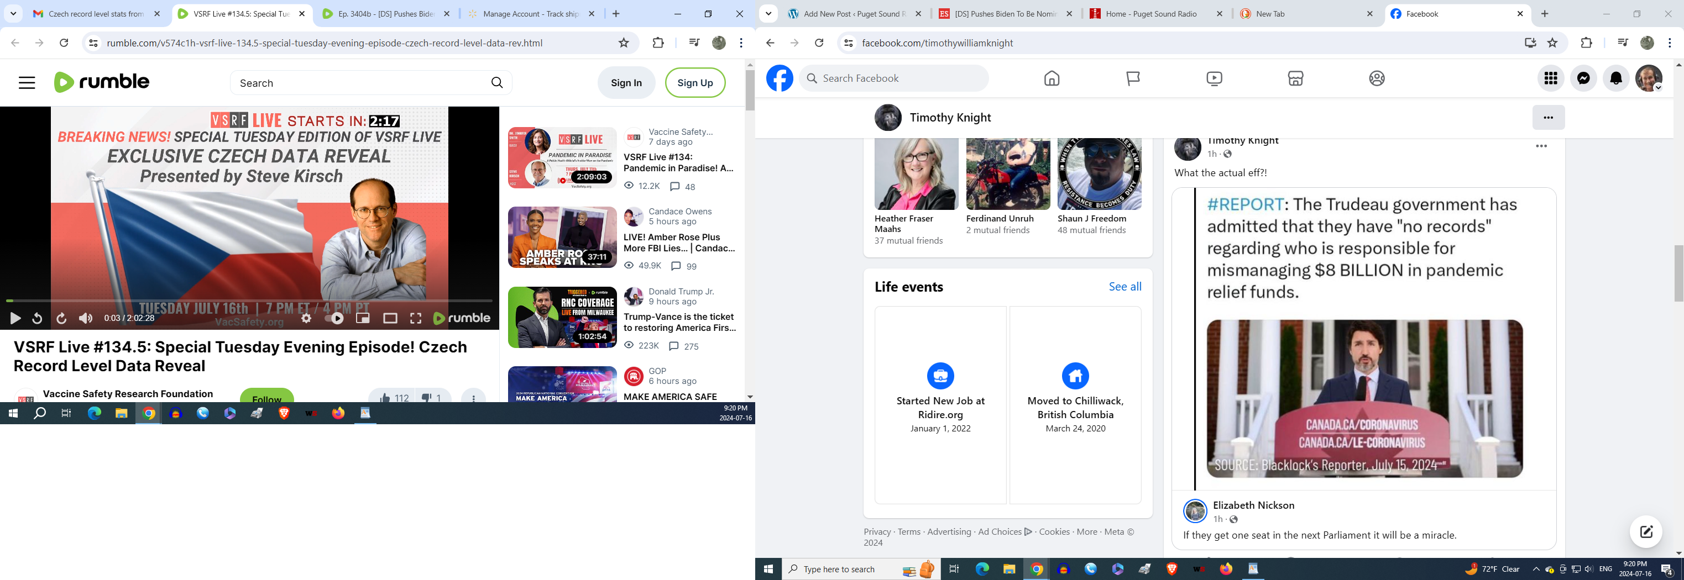Viewport: 1684px width, 580px height.
Task: Click Rumble Sign Up button
Action: (695, 83)
